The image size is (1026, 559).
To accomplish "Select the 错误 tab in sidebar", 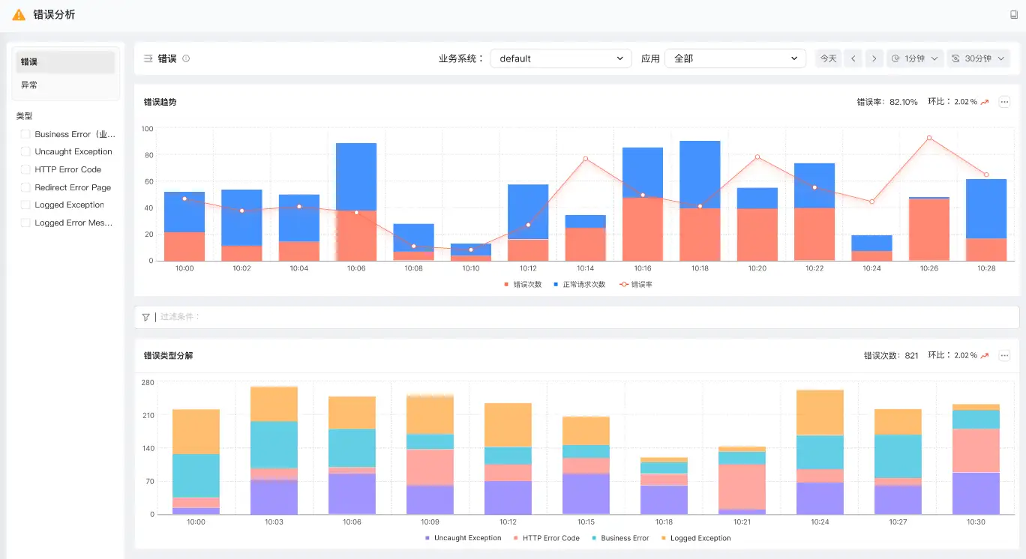I will (x=65, y=62).
